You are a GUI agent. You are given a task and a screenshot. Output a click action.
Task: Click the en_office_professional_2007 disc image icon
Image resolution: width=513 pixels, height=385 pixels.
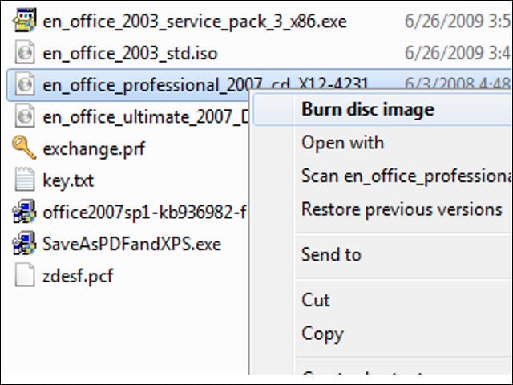(25, 84)
